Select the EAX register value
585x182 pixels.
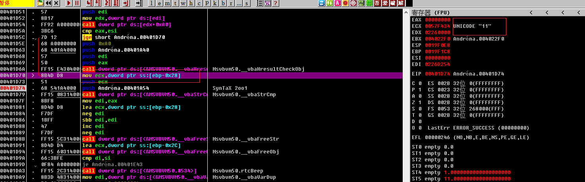tap(437, 20)
